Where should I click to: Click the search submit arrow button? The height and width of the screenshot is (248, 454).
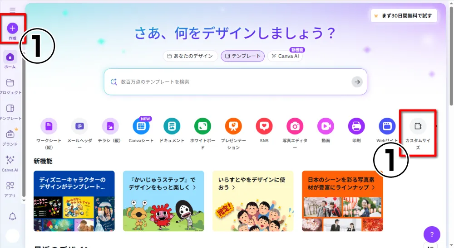pyautogui.click(x=357, y=82)
